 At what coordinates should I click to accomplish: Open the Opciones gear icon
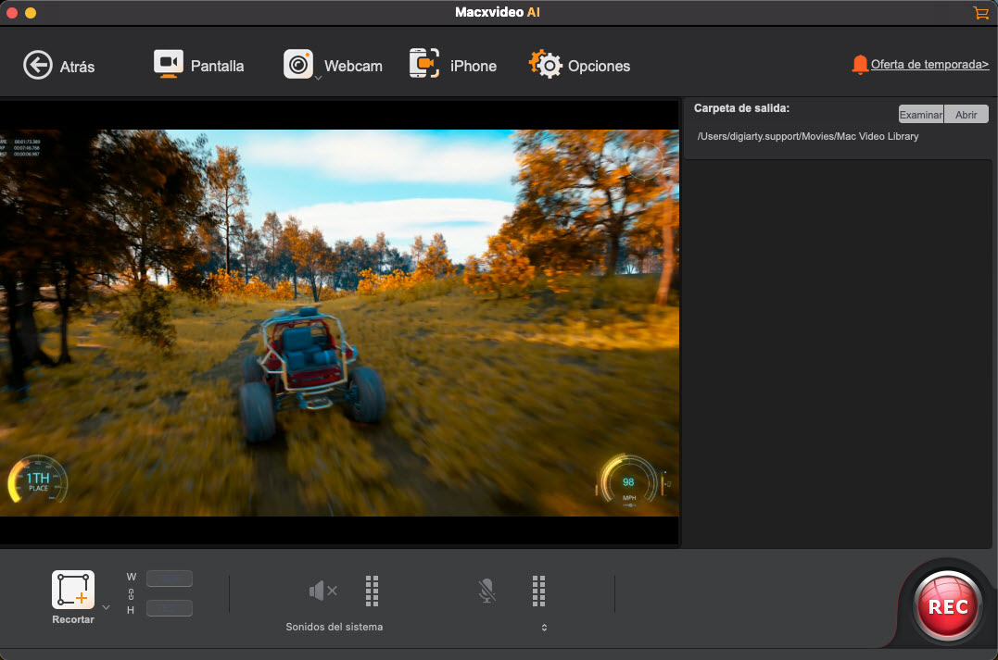coord(546,65)
